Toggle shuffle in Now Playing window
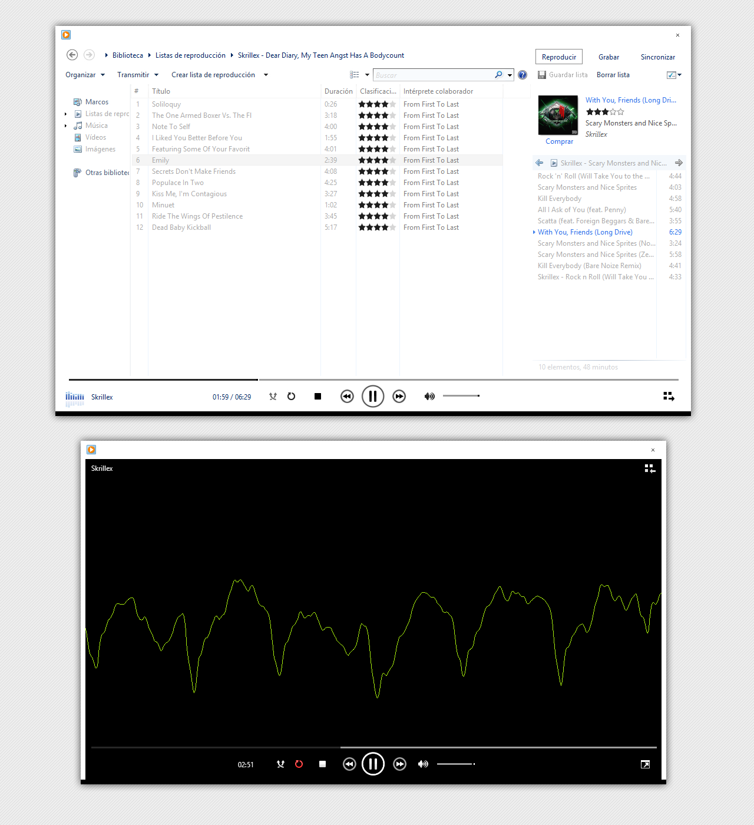 pos(280,764)
